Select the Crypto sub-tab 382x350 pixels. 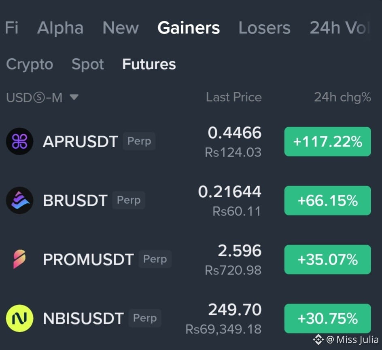(x=30, y=64)
